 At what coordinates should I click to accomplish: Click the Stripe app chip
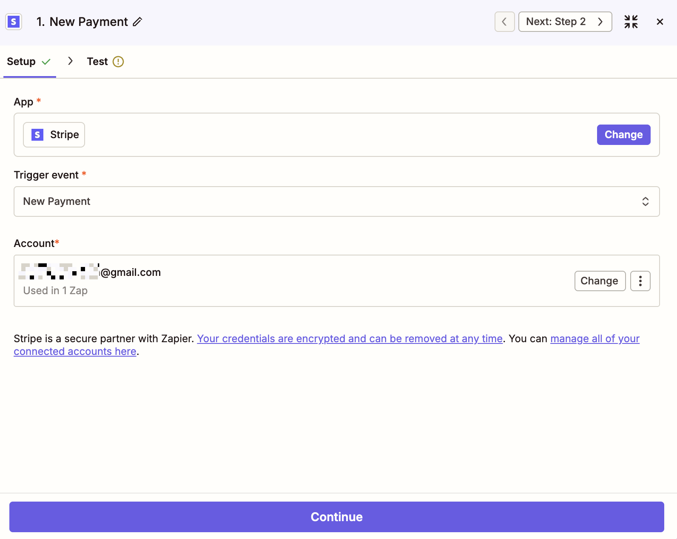tap(54, 135)
